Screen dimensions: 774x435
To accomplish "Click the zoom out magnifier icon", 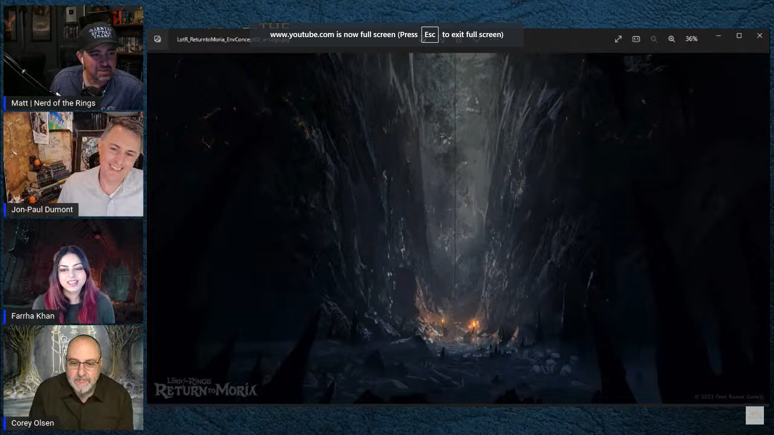I will (654, 39).
